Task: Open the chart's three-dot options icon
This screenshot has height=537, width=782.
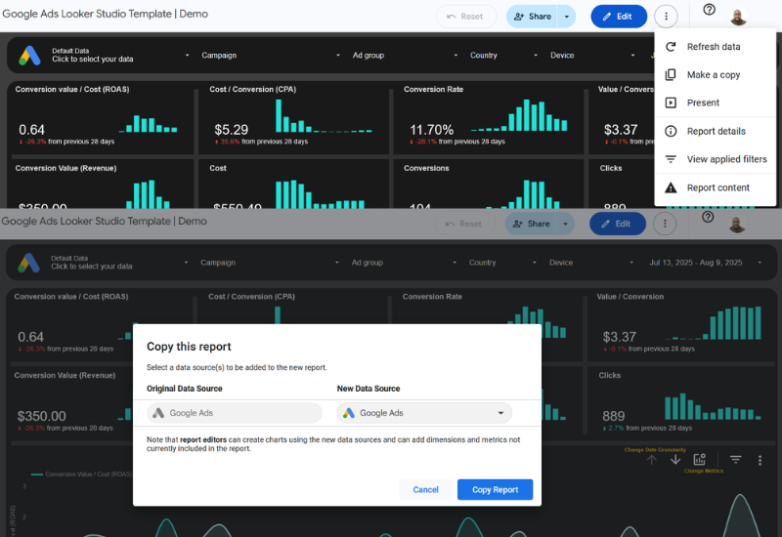Action: pyautogui.click(x=760, y=460)
